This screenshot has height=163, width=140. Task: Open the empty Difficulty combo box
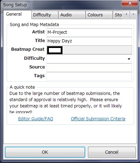click(89, 59)
